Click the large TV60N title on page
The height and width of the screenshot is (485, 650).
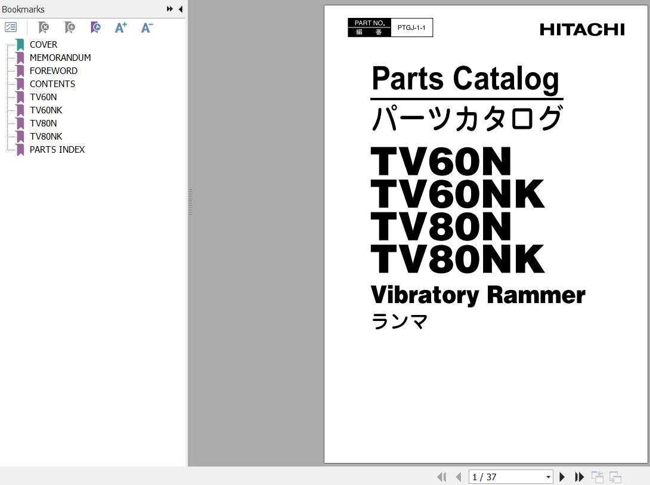(x=441, y=161)
